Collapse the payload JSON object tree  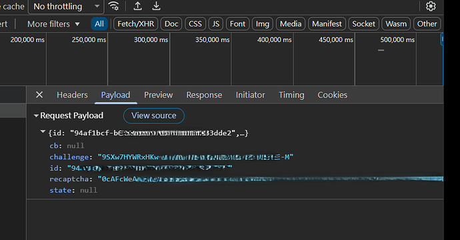coord(43,132)
